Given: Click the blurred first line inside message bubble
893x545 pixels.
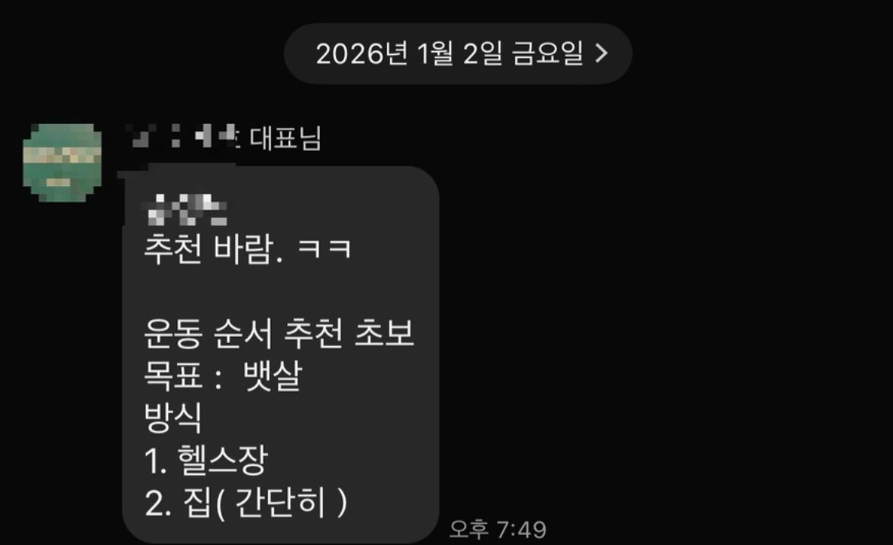Looking at the screenshot, I should point(187,210).
